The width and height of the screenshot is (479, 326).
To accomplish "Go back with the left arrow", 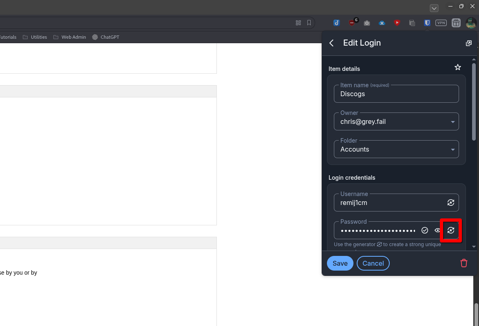I will (331, 43).
